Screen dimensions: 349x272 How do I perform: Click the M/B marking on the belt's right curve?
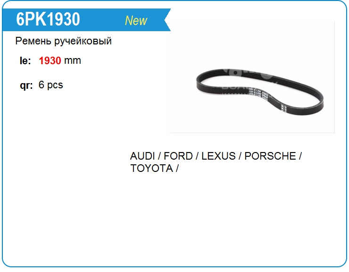[284, 108]
